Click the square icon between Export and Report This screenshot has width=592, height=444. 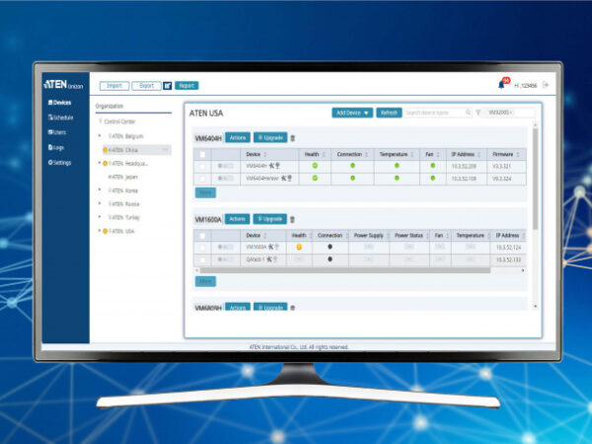(x=168, y=86)
